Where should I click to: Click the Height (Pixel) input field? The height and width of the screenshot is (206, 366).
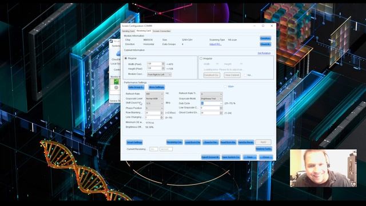(154, 69)
